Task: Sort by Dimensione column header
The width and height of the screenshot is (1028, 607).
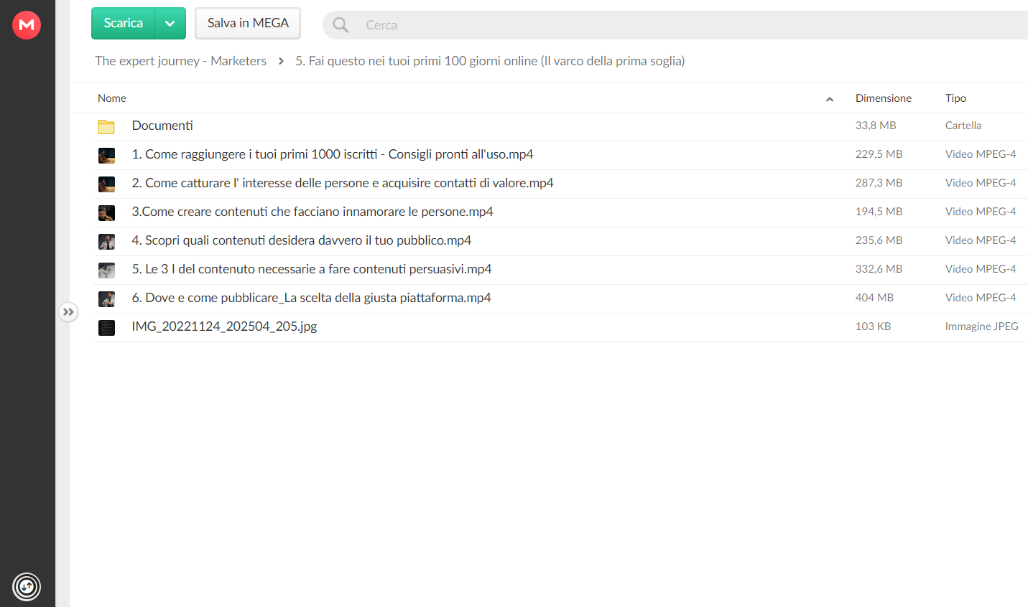Action: 883,98
